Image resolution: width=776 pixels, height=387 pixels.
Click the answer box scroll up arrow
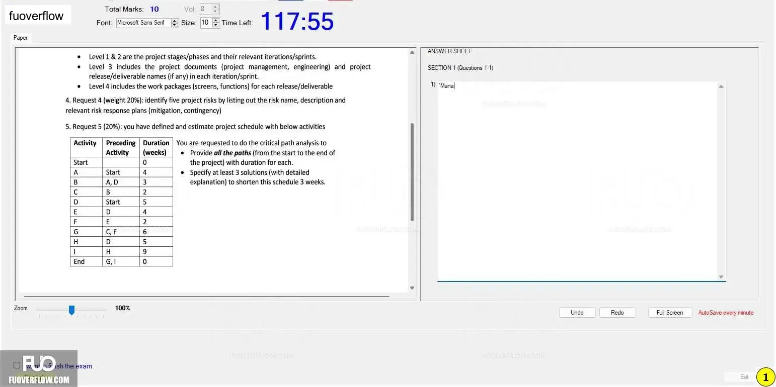[721, 86]
